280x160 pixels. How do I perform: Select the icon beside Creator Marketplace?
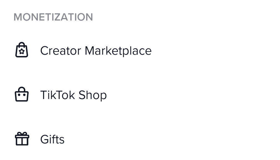click(x=22, y=50)
